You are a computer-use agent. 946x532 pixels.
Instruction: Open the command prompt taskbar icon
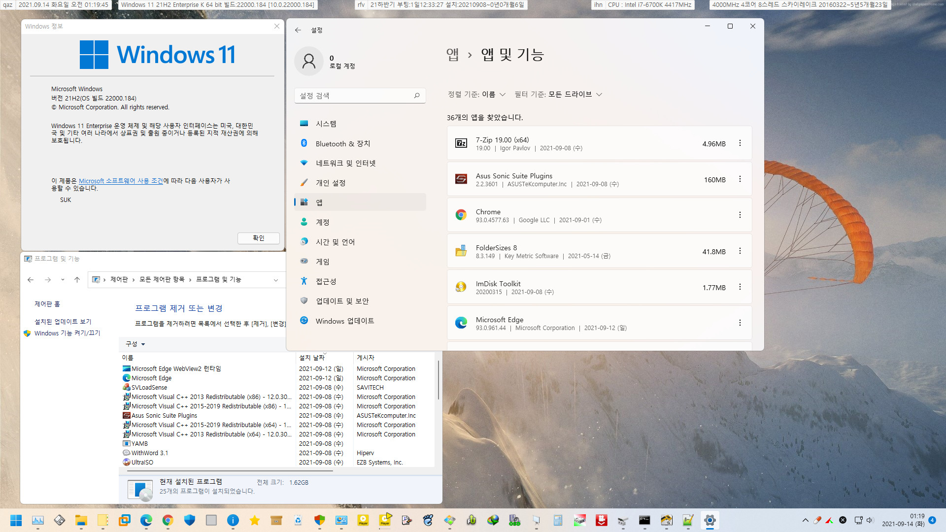coord(644,520)
